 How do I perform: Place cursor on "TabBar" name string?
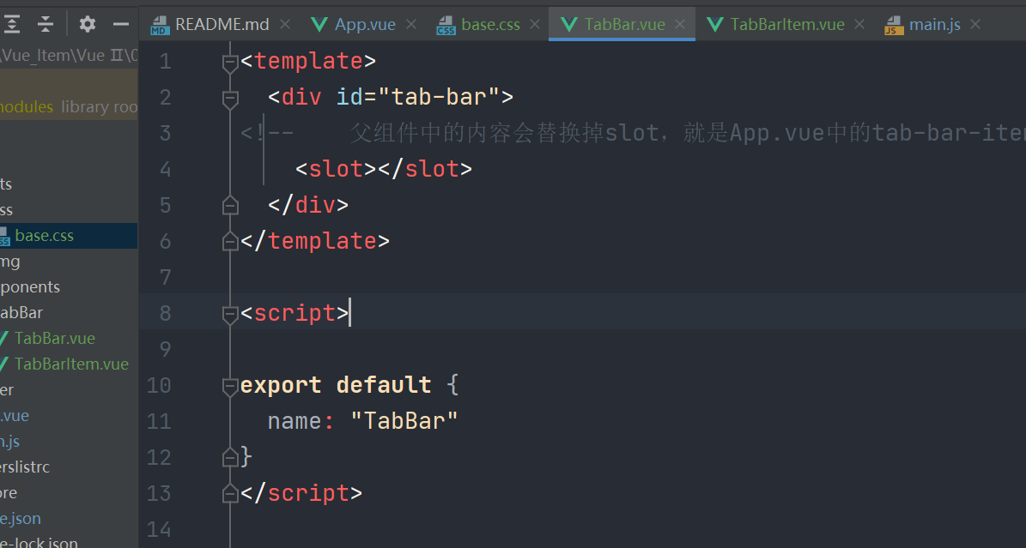(x=404, y=420)
